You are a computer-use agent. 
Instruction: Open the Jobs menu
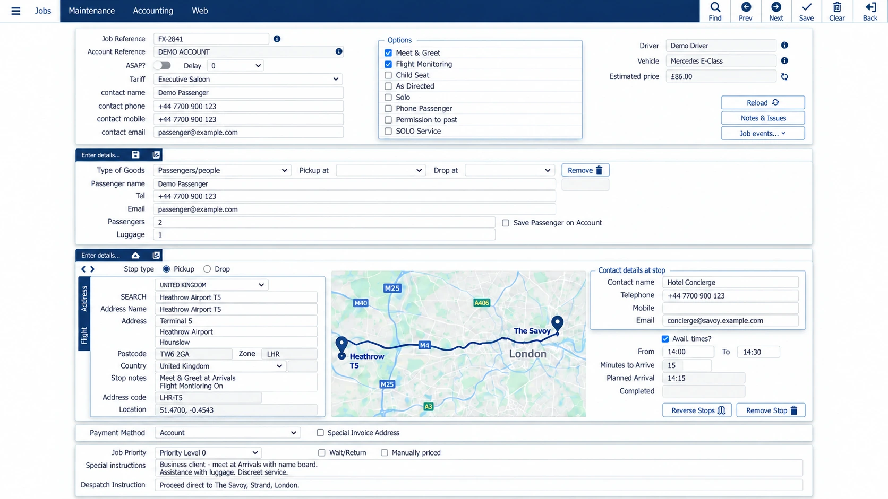43,11
